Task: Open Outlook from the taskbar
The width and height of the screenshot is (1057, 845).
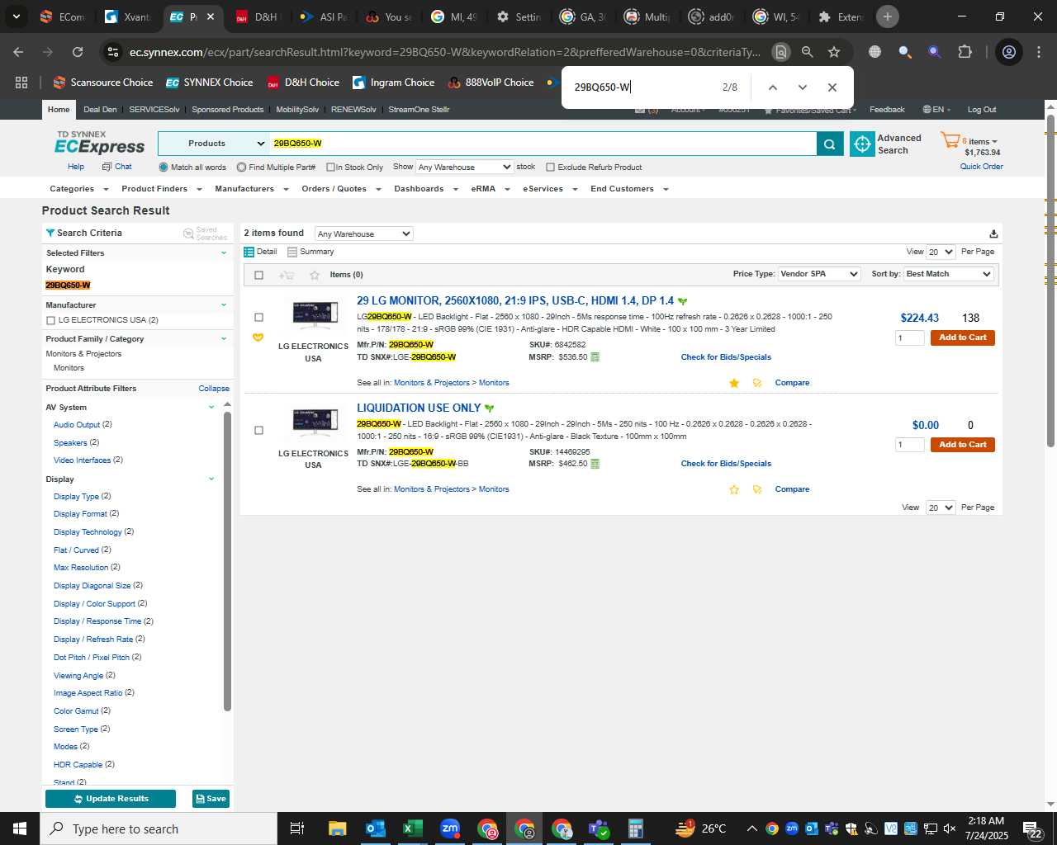Action: [376, 828]
